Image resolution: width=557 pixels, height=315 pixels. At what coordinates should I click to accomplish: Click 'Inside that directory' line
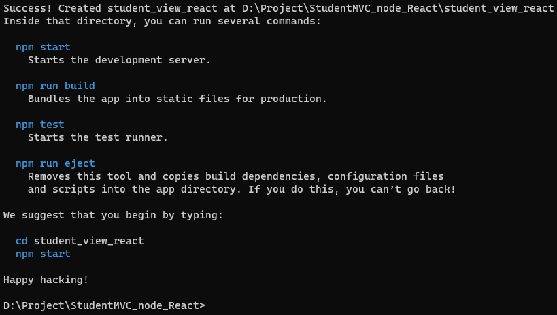tap(162, 21)
